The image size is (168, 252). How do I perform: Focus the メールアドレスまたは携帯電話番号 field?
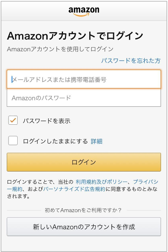84,79
